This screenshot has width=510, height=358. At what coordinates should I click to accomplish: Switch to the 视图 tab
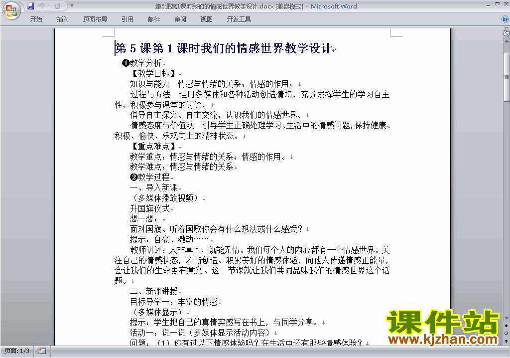tap(206, 19)
